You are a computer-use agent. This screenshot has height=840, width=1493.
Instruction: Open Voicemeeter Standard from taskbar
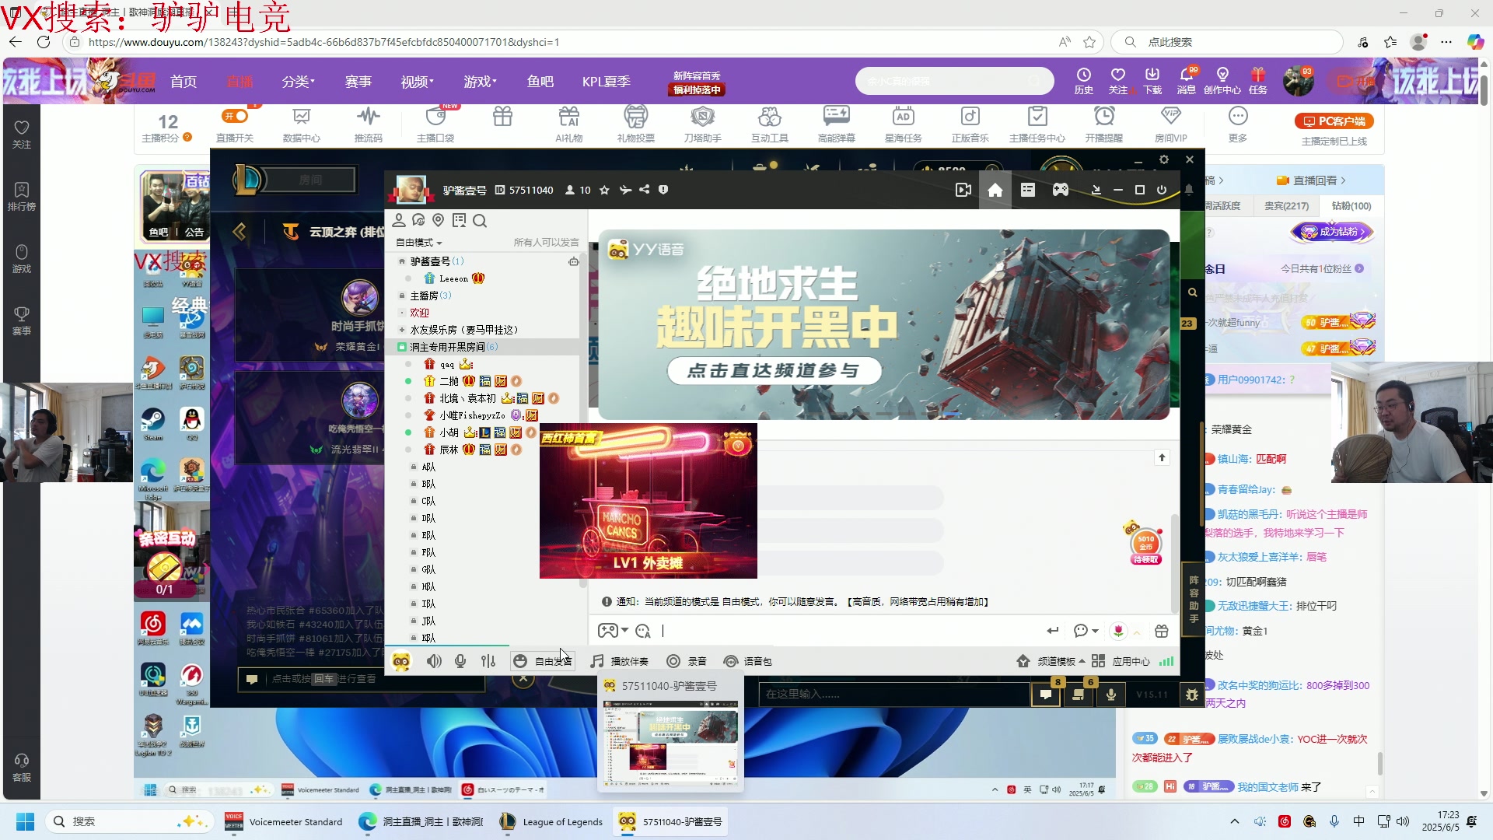tap(284, 821)
